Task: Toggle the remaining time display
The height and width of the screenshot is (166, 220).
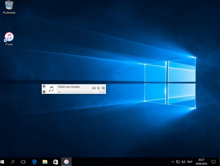Action: [101, 92]
